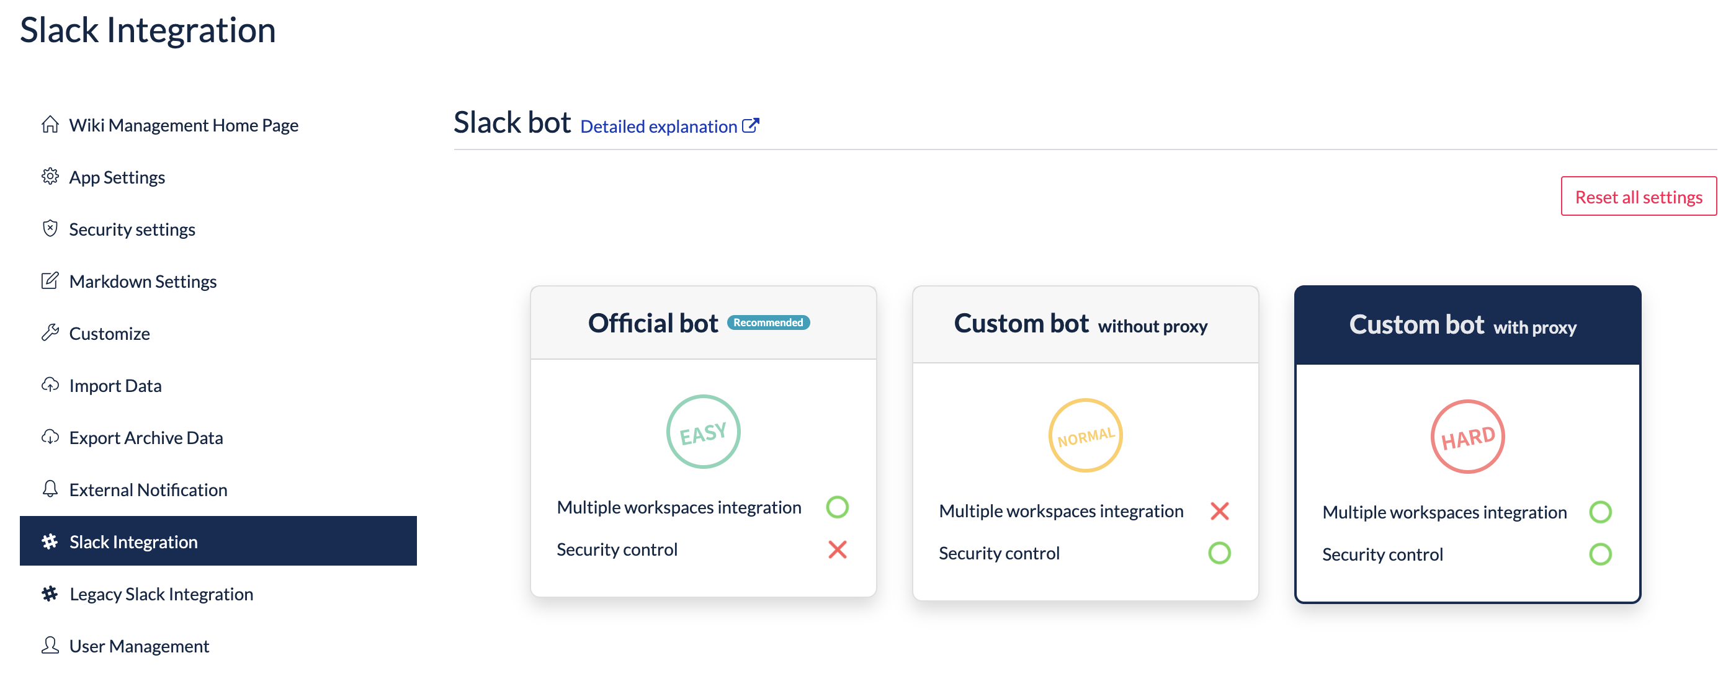Click the gear icon next to App Settings
This screenshot has height=676, width=1736.
click(50, 176)
